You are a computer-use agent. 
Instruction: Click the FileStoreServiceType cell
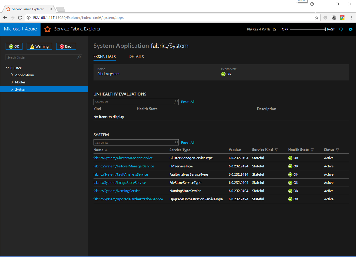click(x=185, y=182)
